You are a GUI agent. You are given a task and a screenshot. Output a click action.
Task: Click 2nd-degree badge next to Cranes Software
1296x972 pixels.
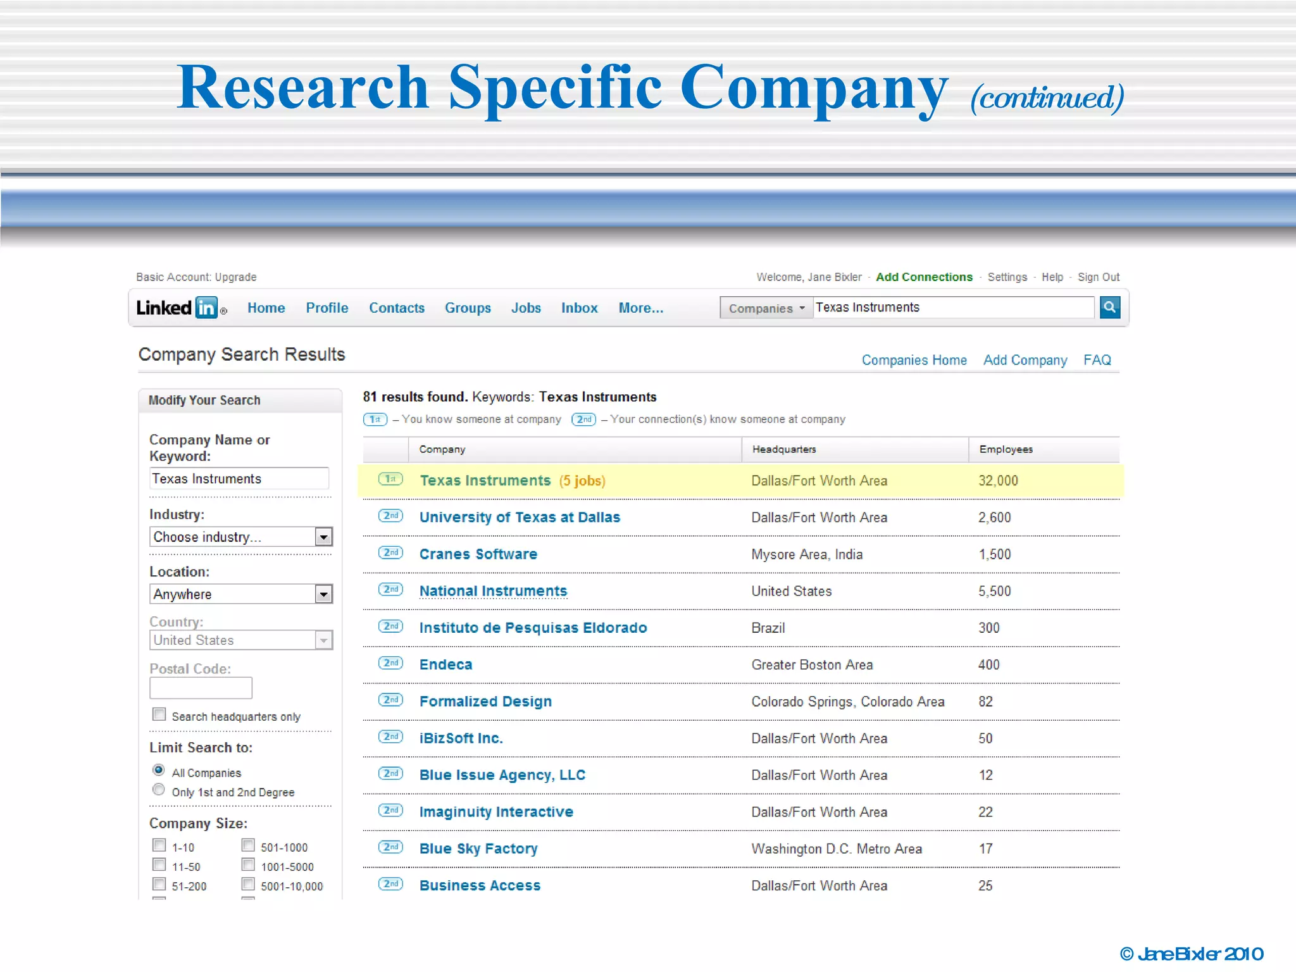390,552
